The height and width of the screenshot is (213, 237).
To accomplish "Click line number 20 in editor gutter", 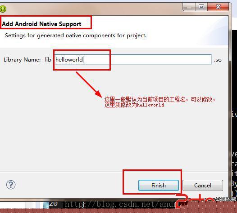I will (x=53, y=204).
